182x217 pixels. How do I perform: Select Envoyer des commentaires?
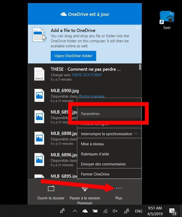click(109, 164)
